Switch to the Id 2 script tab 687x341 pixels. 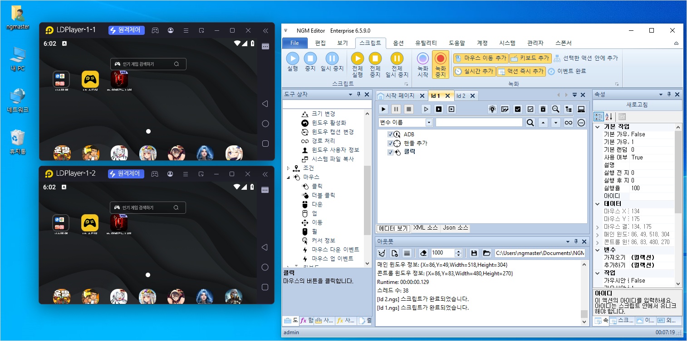pos(461,96)
